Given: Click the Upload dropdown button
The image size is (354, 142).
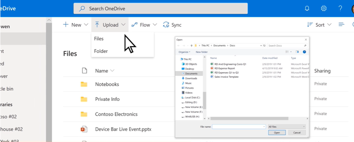Looking at the screenshot, I should [x=110, y=25].
